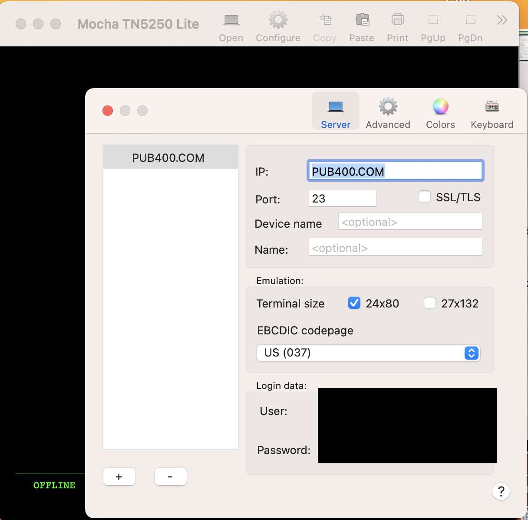Viewport: 528px width, 520px height.
Task: Add a new server with the plus button
Action: pos(119,476)
